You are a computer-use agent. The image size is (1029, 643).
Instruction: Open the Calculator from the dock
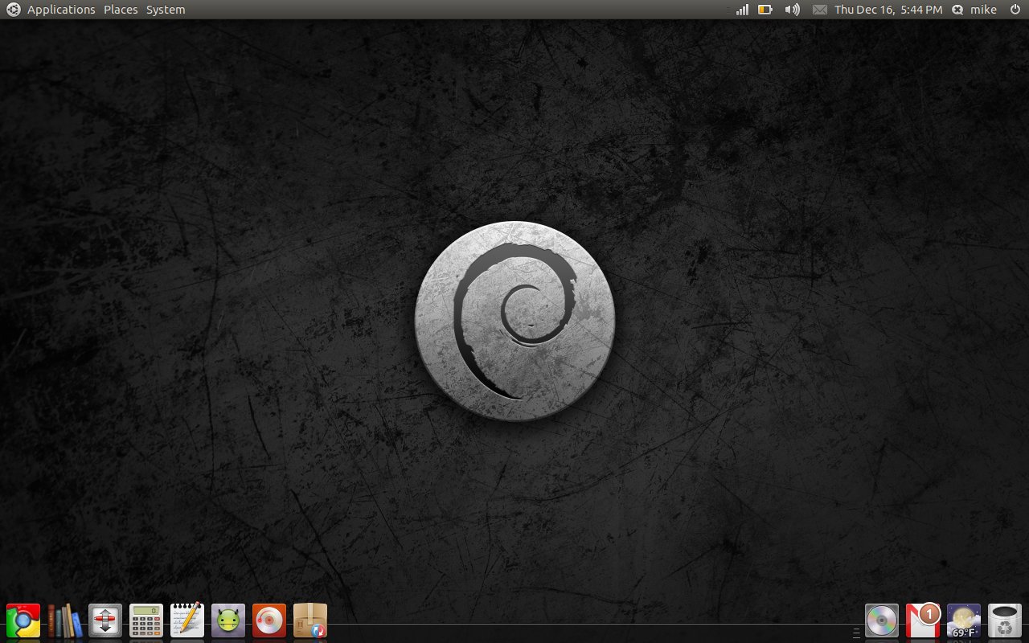tap(146, 620)
